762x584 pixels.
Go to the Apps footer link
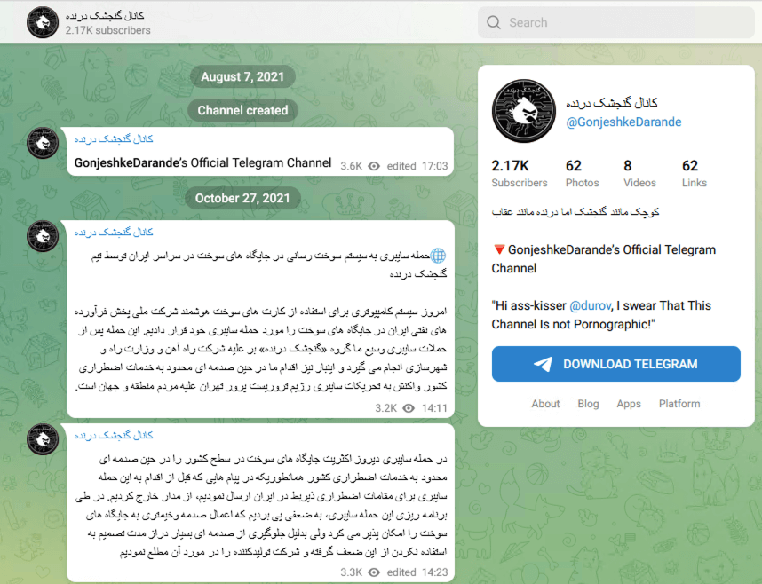(x=629, y=404)
